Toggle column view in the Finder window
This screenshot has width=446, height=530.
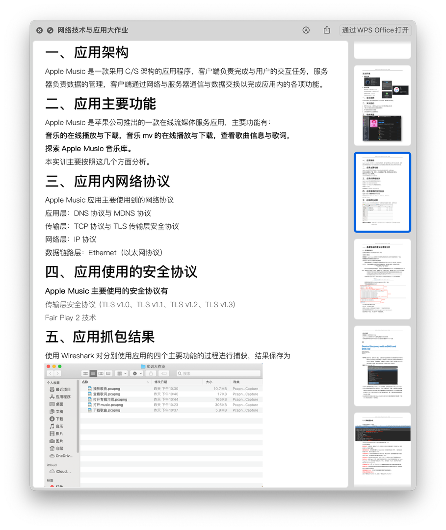pyautogui.click(x=100, y=373)
